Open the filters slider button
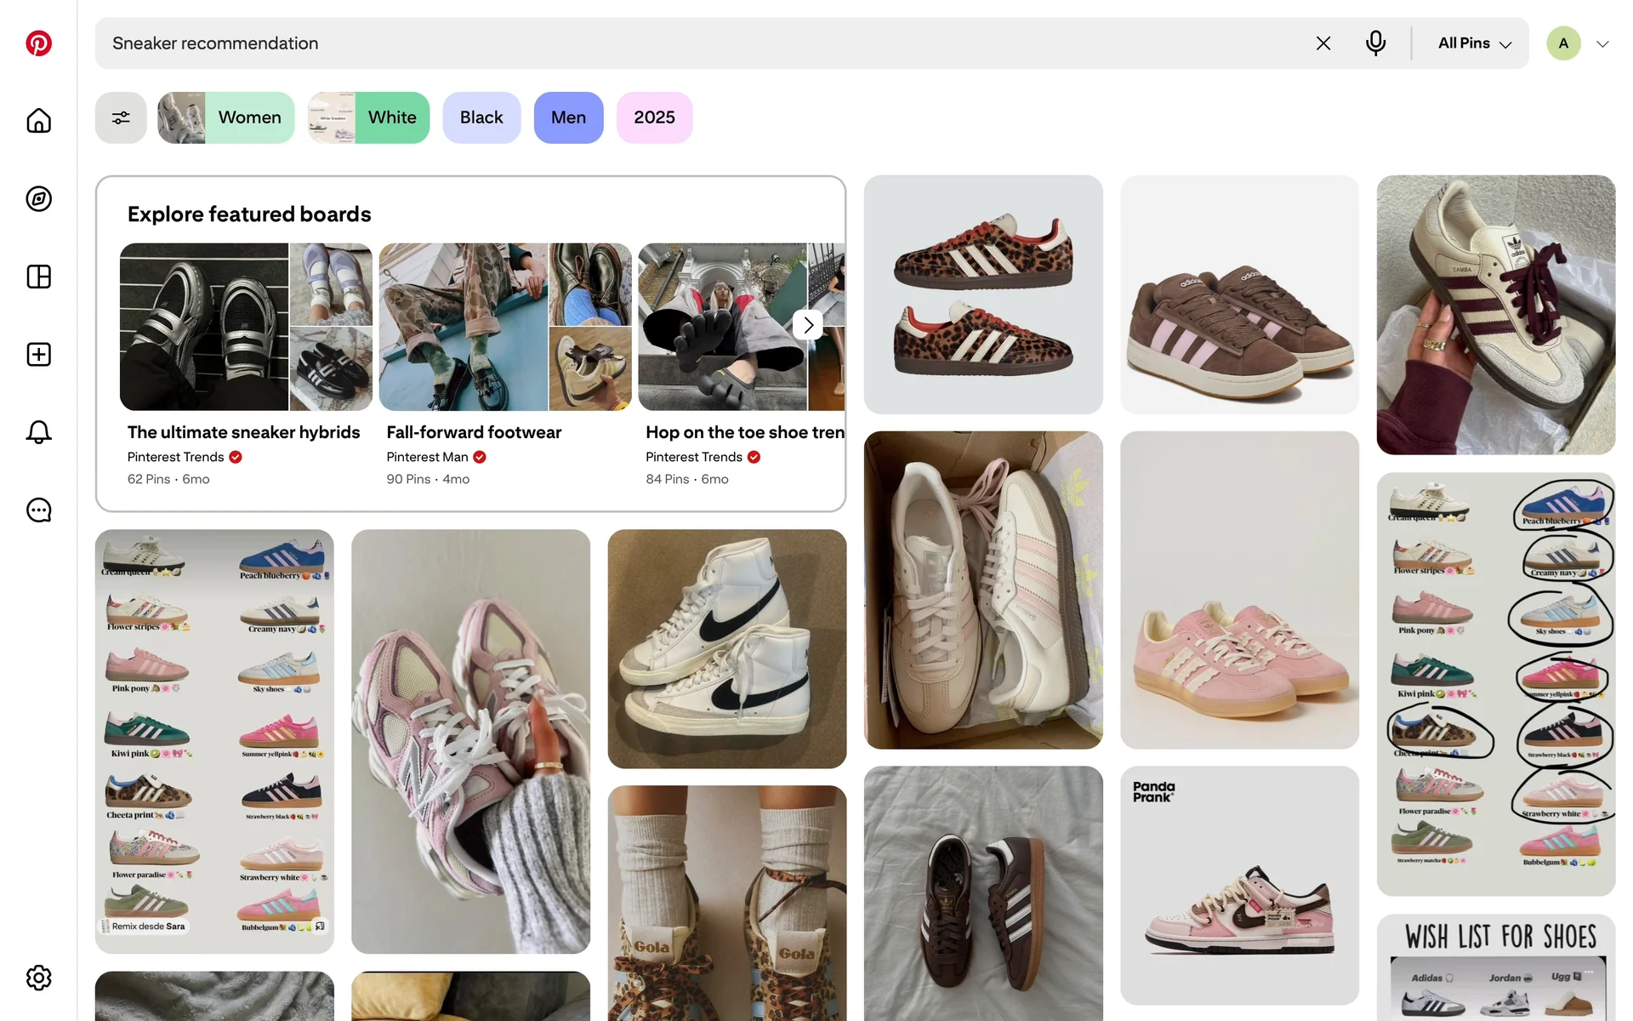The height and width of the screenshot is (1021, 1633). (x=121, y=117)
